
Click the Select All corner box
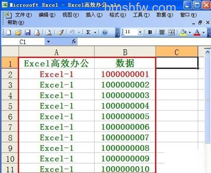10,51
